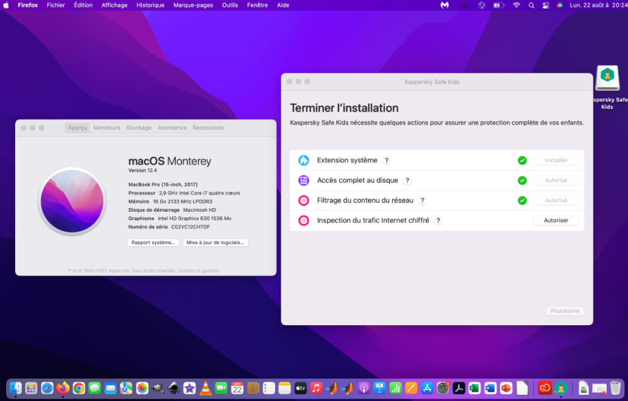This screenshot has height=401, width=628.
Task: Show help for Filtrage du contenu du réseau
Action: click(x=422, y=200)
